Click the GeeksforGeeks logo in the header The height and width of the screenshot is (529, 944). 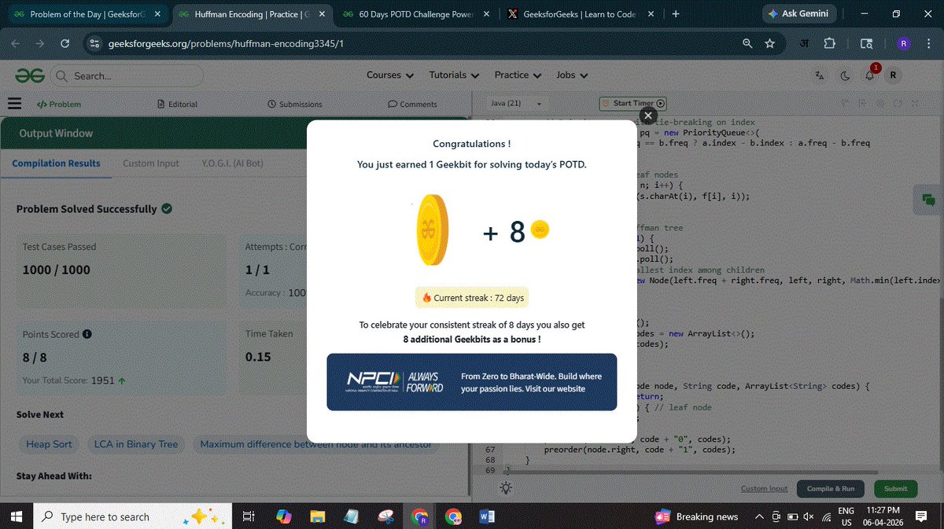pyautogui.click(x=30, y=75)
